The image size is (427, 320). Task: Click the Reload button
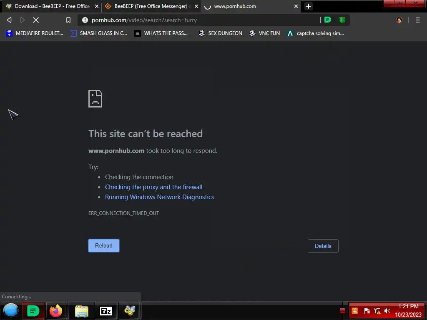tap(104, 245)
